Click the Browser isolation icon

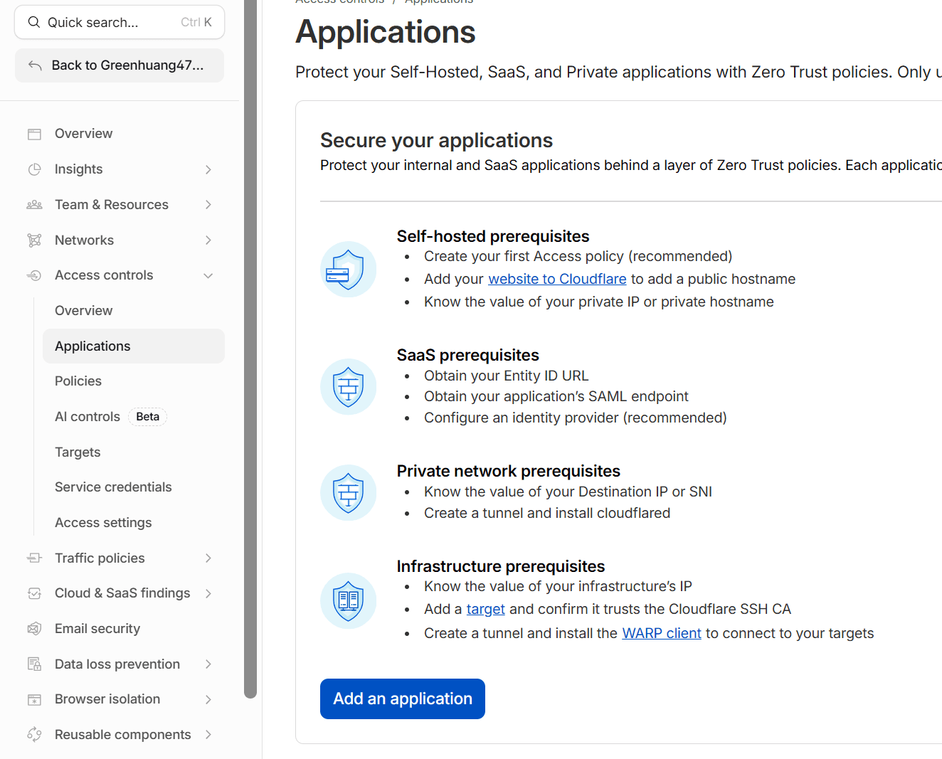point(34,699)
